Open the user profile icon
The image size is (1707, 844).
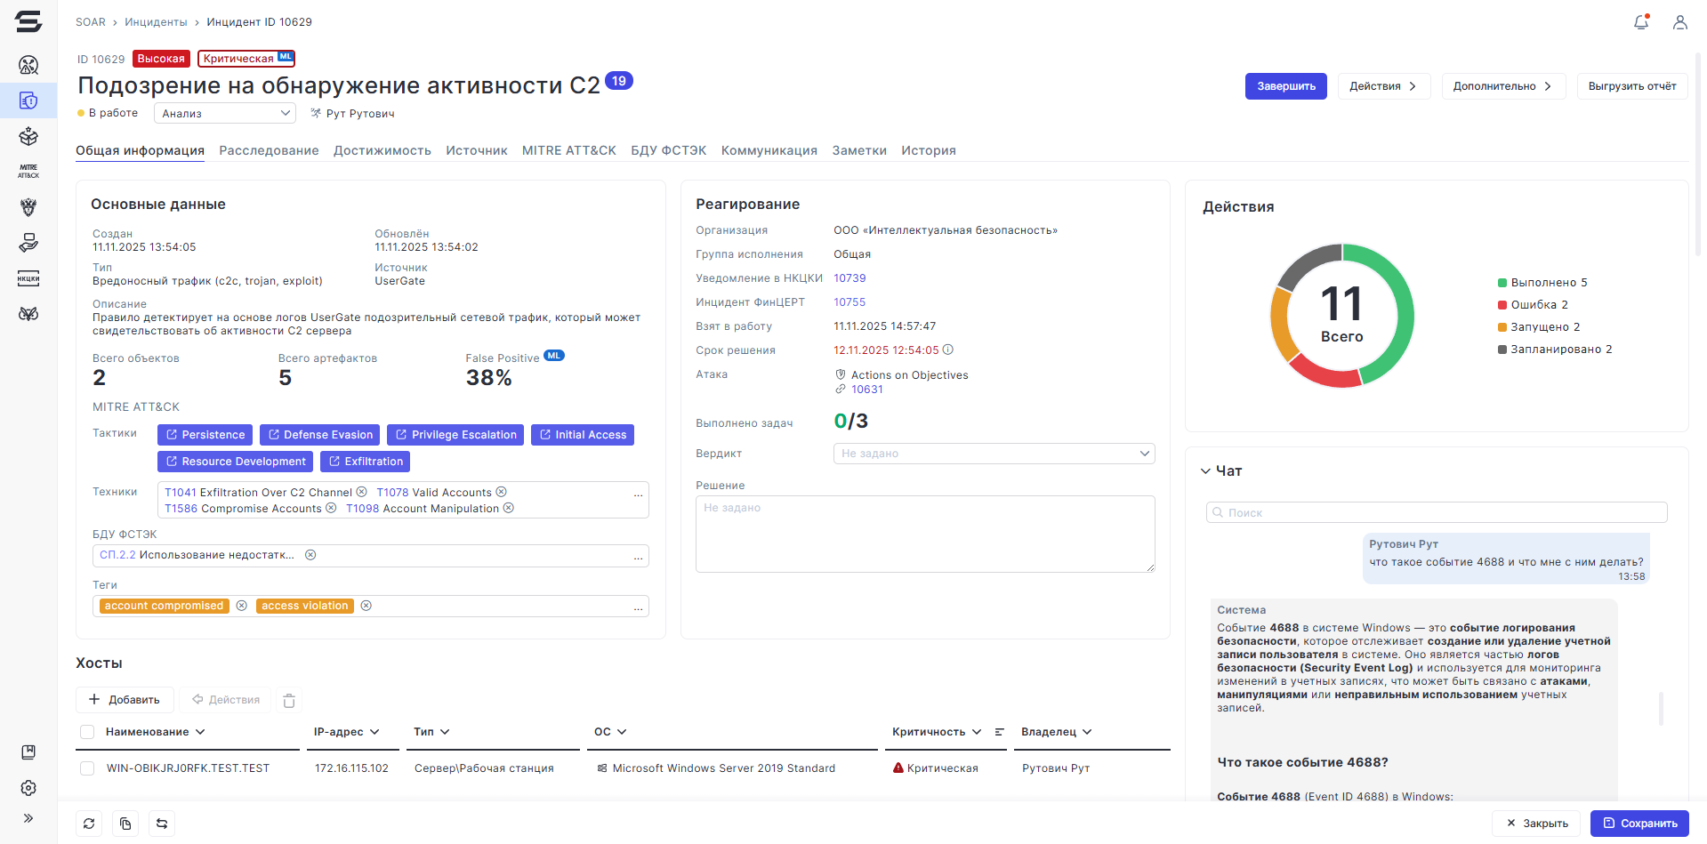(x=1679, y=22)
